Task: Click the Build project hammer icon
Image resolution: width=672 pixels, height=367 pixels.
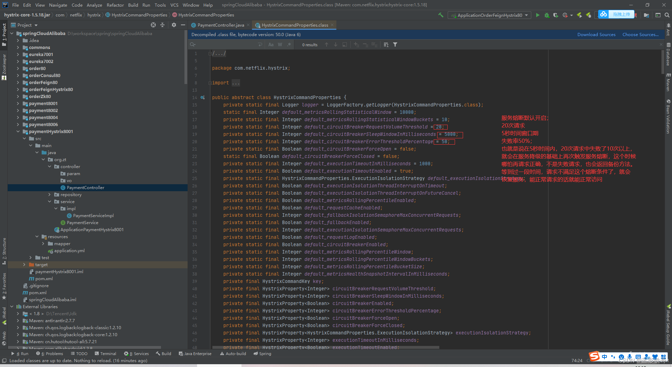Action: pyautogui.click(x=441, y=15)
